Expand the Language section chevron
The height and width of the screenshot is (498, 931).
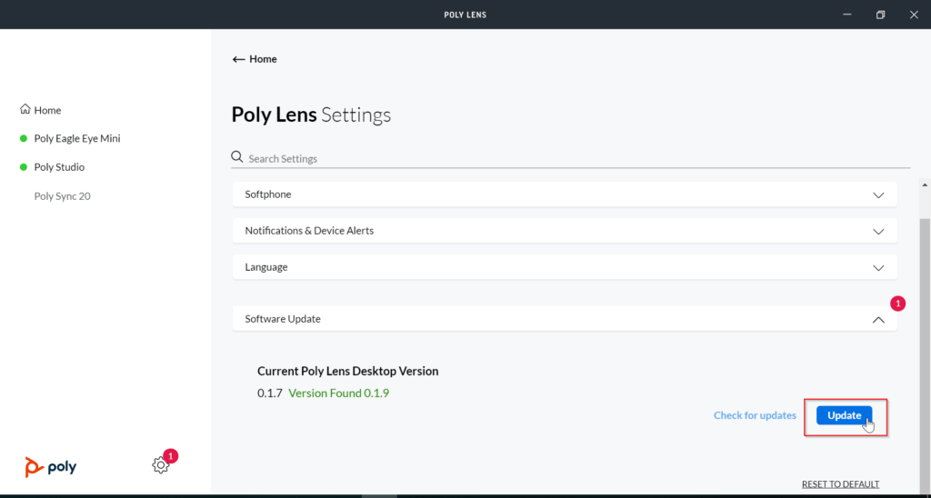[x=879, y=268]
